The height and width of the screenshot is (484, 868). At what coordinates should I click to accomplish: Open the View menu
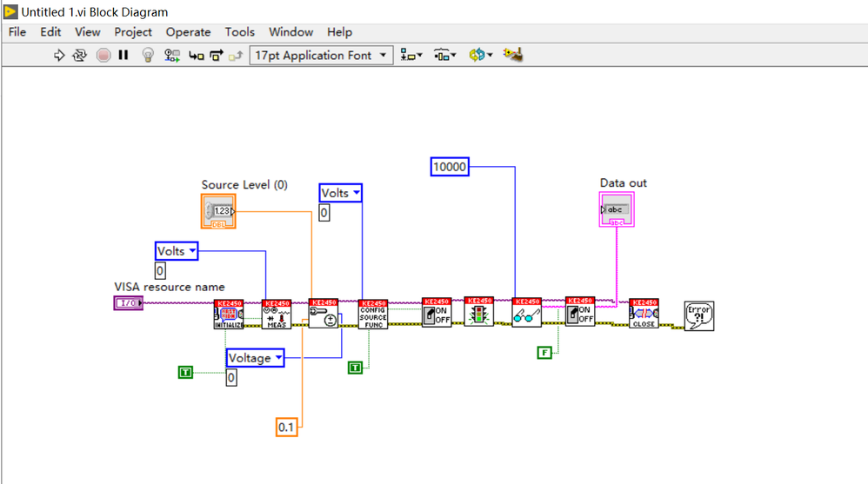coord(88,32)
